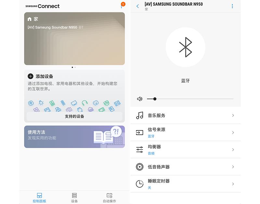The image size is (260, 204).
Task: Tap the plus icon for 添加设备
Action: point(31,76)
